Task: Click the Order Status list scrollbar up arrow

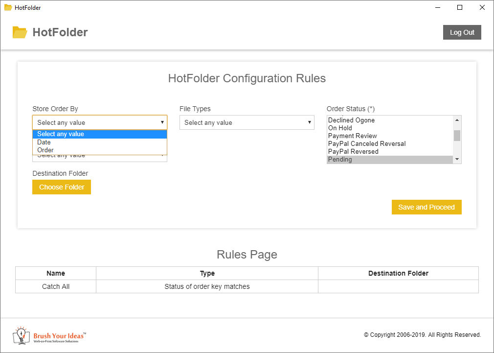Action: [457, 119]
